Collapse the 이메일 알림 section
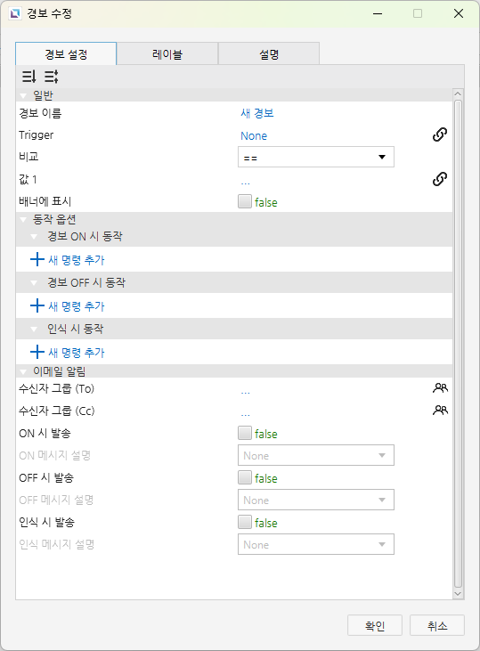This screenshot has height=651, width=480. [23, 371]
